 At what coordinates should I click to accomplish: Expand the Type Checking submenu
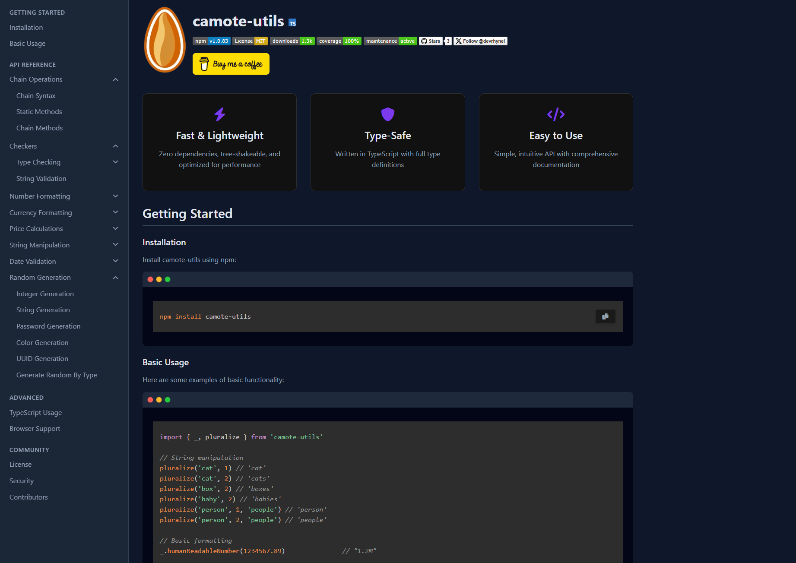point(116,162)
